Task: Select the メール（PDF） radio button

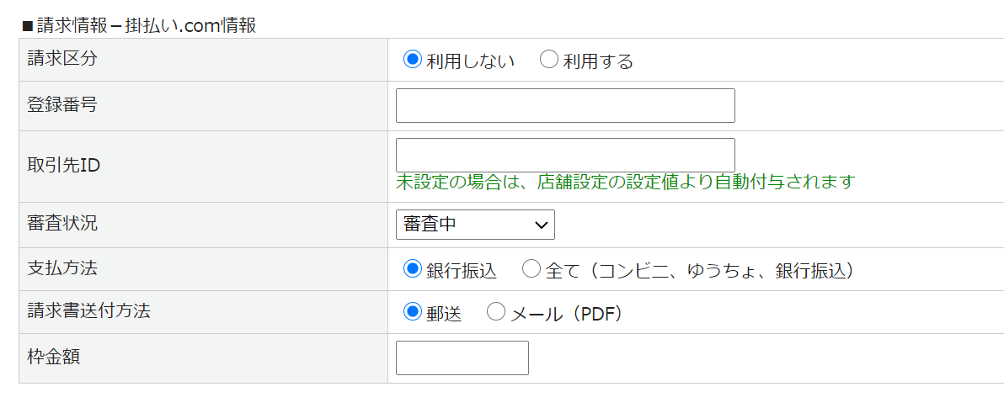Action: click(x=496, y=312)
